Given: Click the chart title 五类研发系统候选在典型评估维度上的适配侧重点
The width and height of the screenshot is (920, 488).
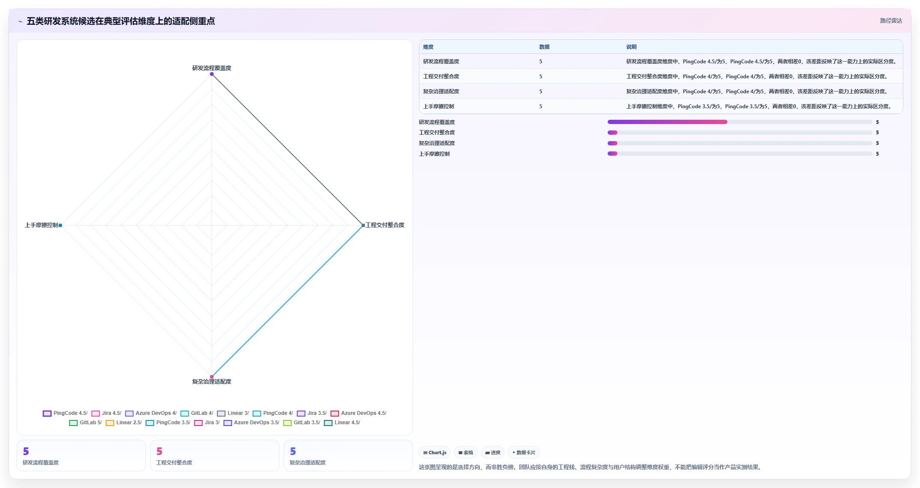Looking at the screenshot, I should coord(121,21).
